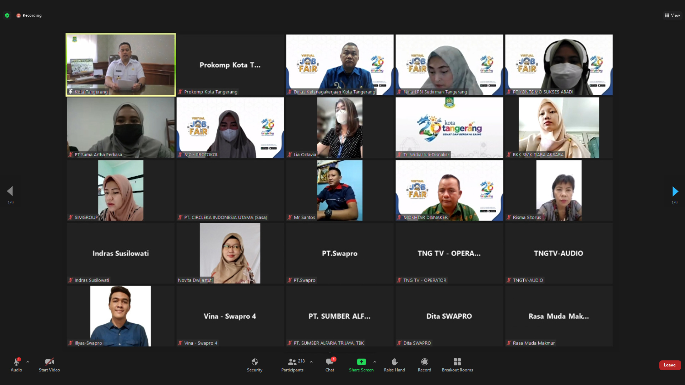
Task: Select the Novita Dwi astuti video tile
Action: [230, 253]
